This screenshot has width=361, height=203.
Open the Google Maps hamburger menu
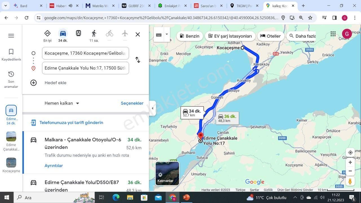click(x=11, y=36)
